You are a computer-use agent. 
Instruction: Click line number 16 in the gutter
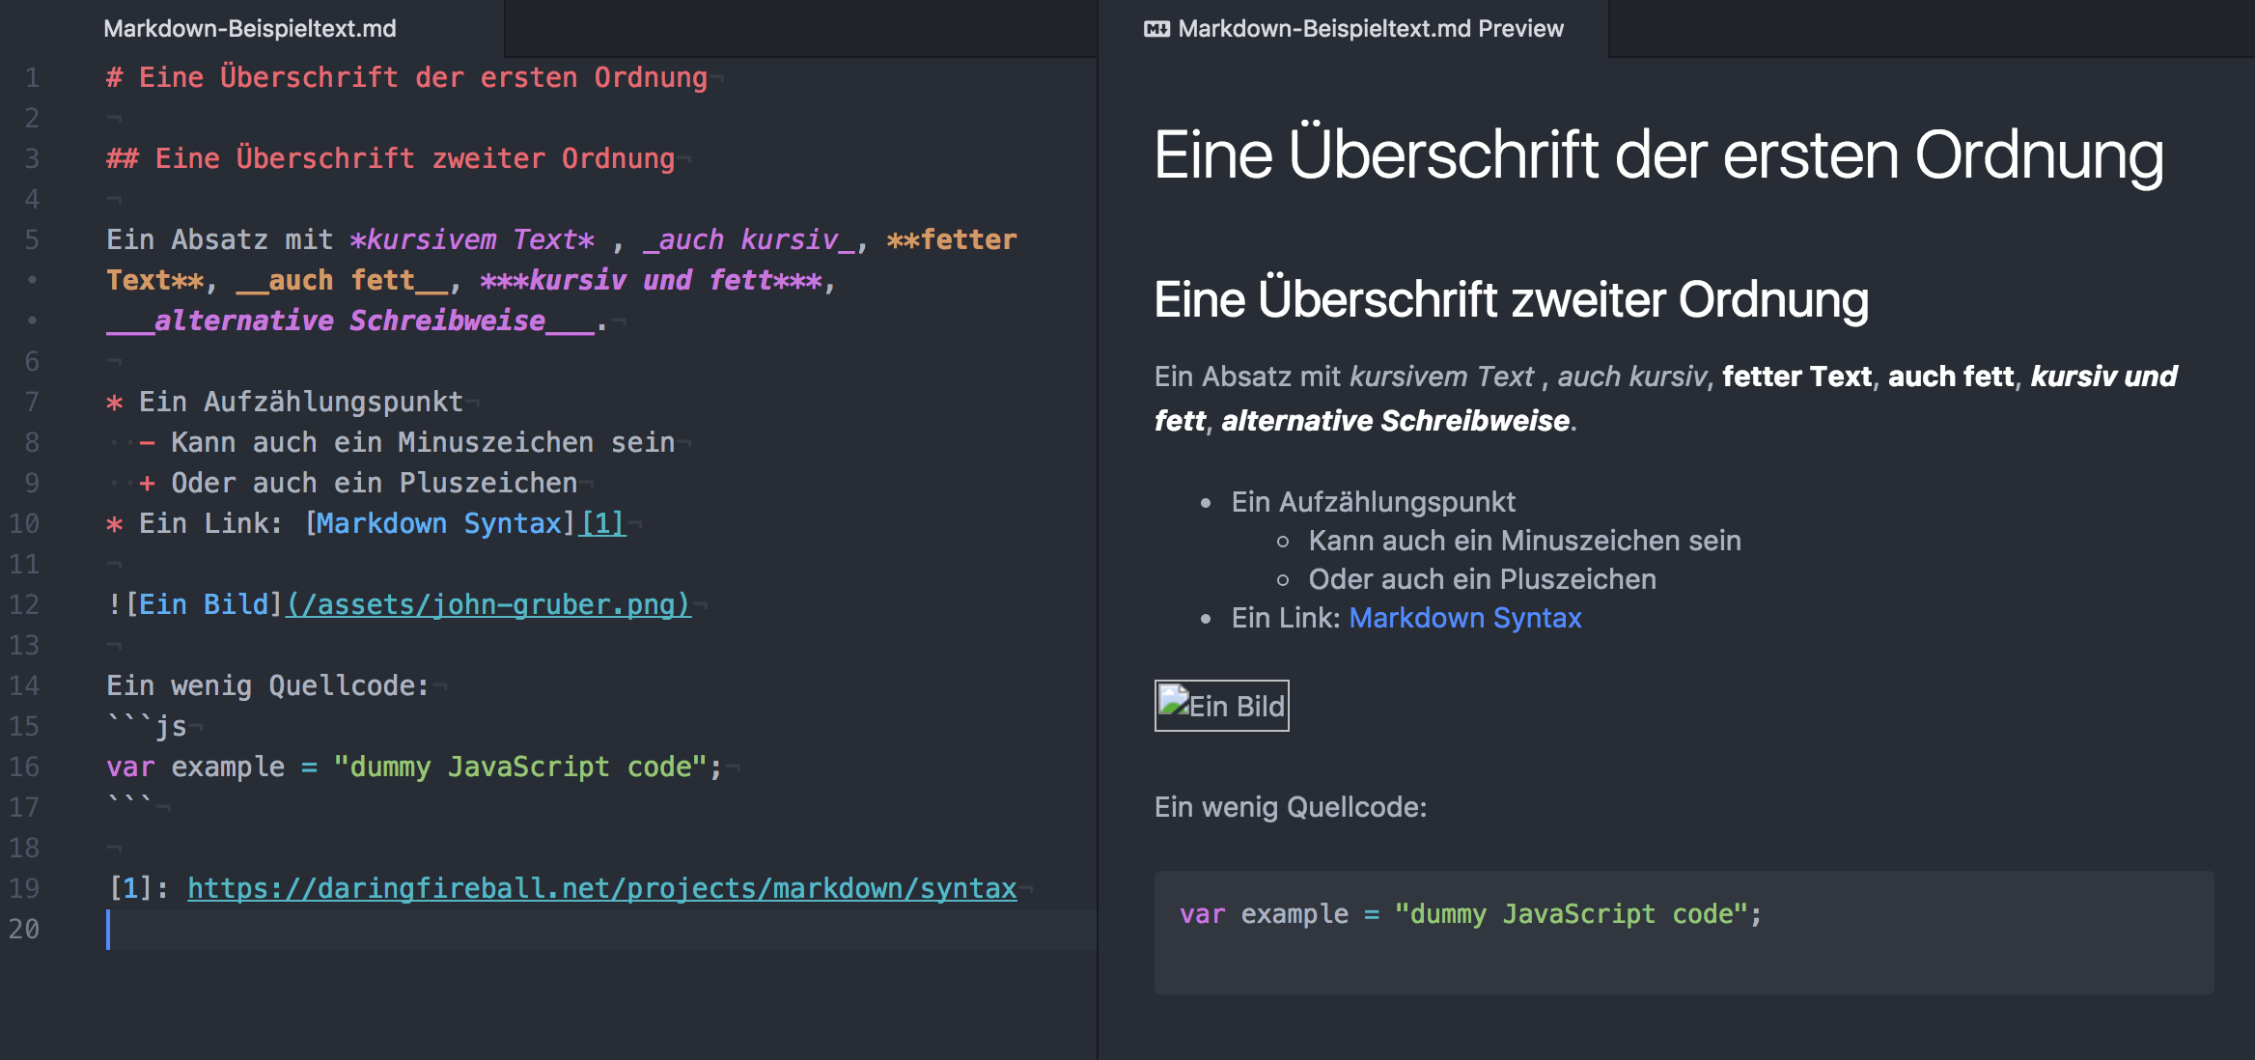pyautogui.click(x=24, y=767)
